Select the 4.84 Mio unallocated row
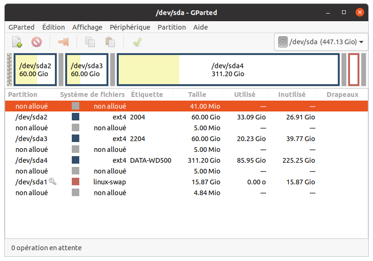Image resolution: width=373 pixels, height=261 pixels. (x=187, y=193)
